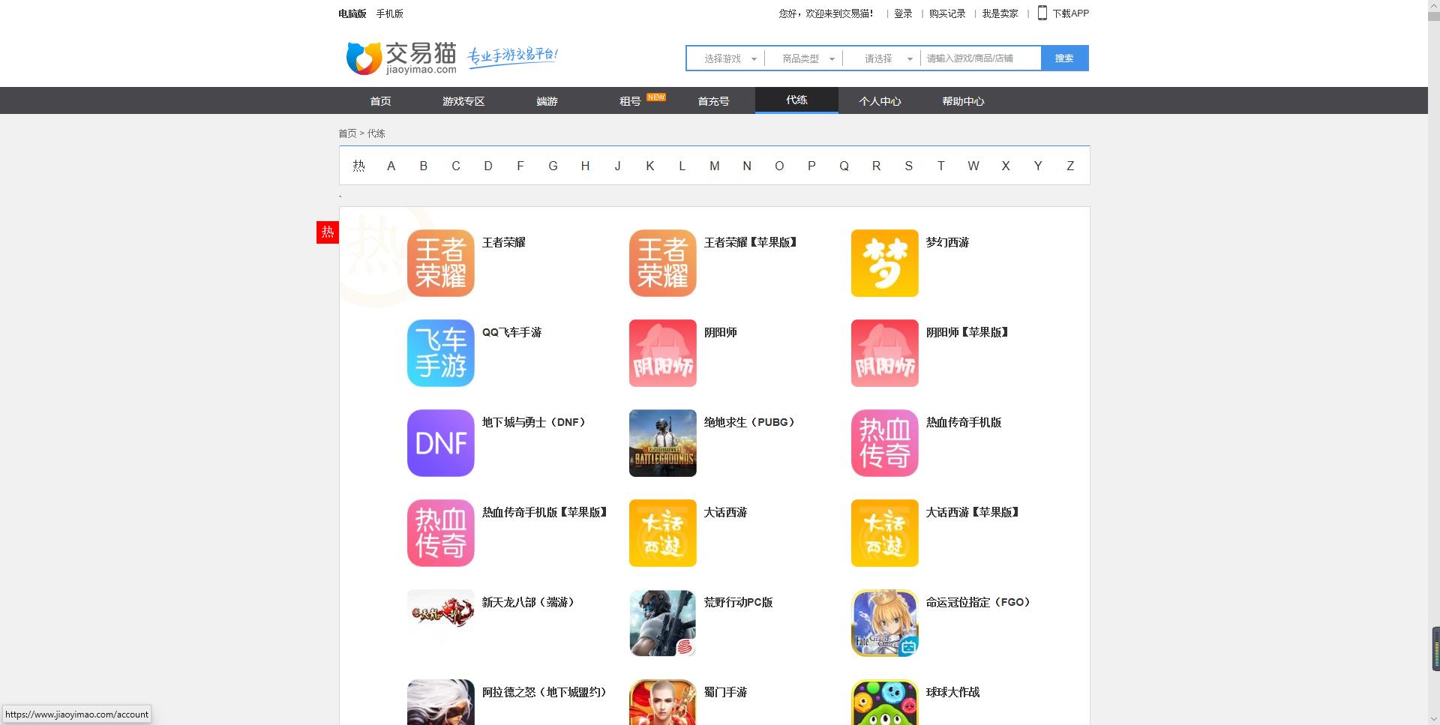The width and height of the screenshot is (1440, 725).
Task: Click the 蜀门手游 game name
Action: click(725, 692)
